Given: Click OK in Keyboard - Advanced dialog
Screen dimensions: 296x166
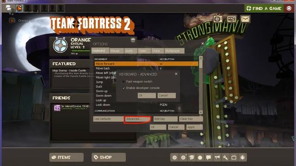Looking at the screenshot, I should 147,95.
